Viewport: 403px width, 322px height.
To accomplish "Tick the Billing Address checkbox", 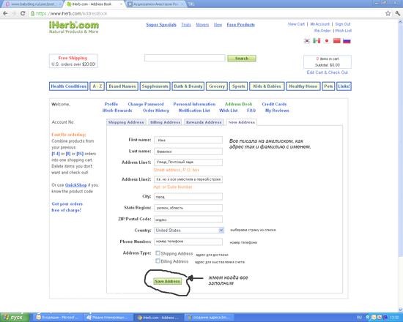I will [x=158, y=261].
